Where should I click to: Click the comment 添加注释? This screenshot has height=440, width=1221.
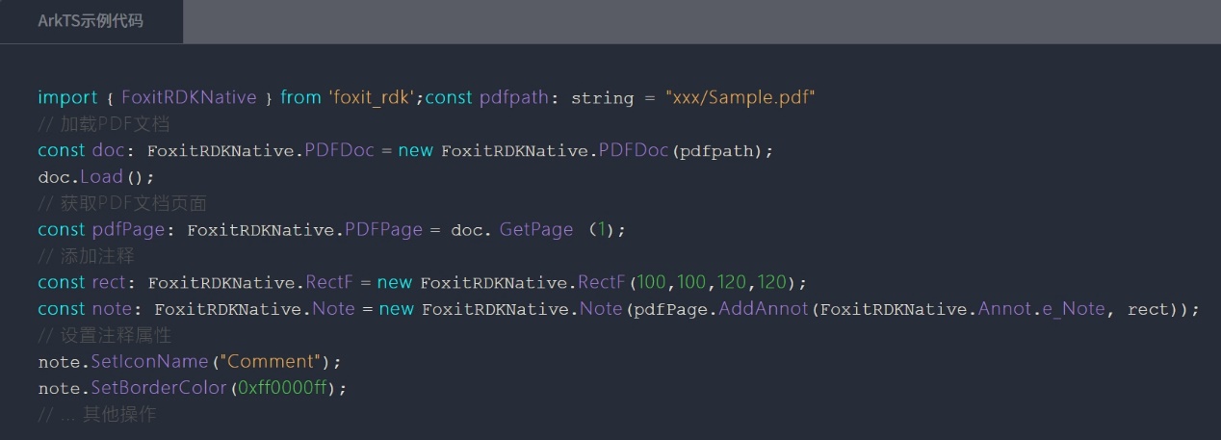point(86,256)
